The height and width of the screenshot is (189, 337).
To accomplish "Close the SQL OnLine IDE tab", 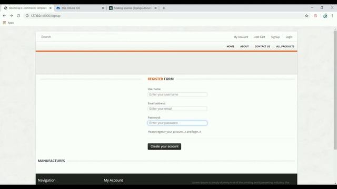I will 103,8.
